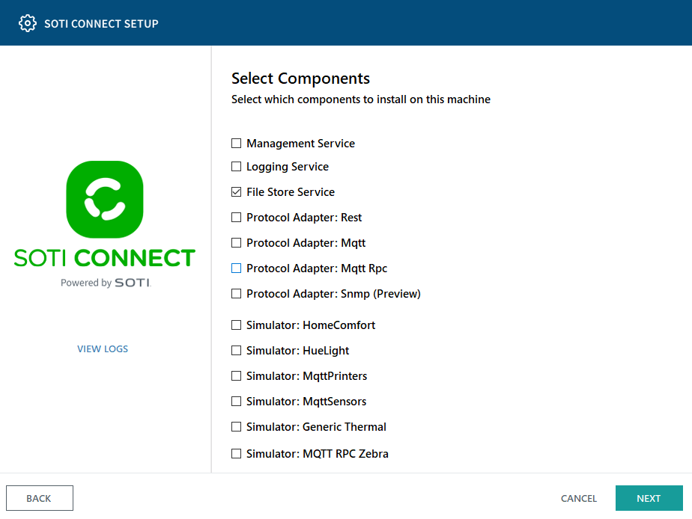Open the View Logs link
The image size is (692, 519).
point(103,349)
